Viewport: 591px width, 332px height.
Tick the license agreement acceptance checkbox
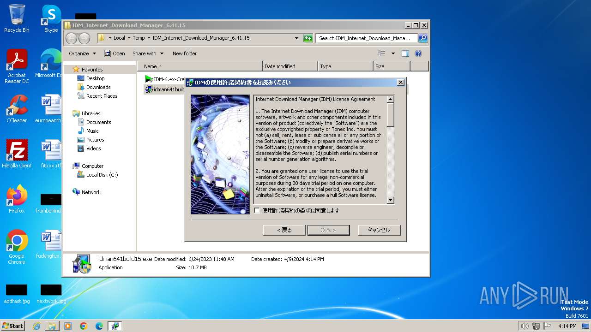[257, 211]
